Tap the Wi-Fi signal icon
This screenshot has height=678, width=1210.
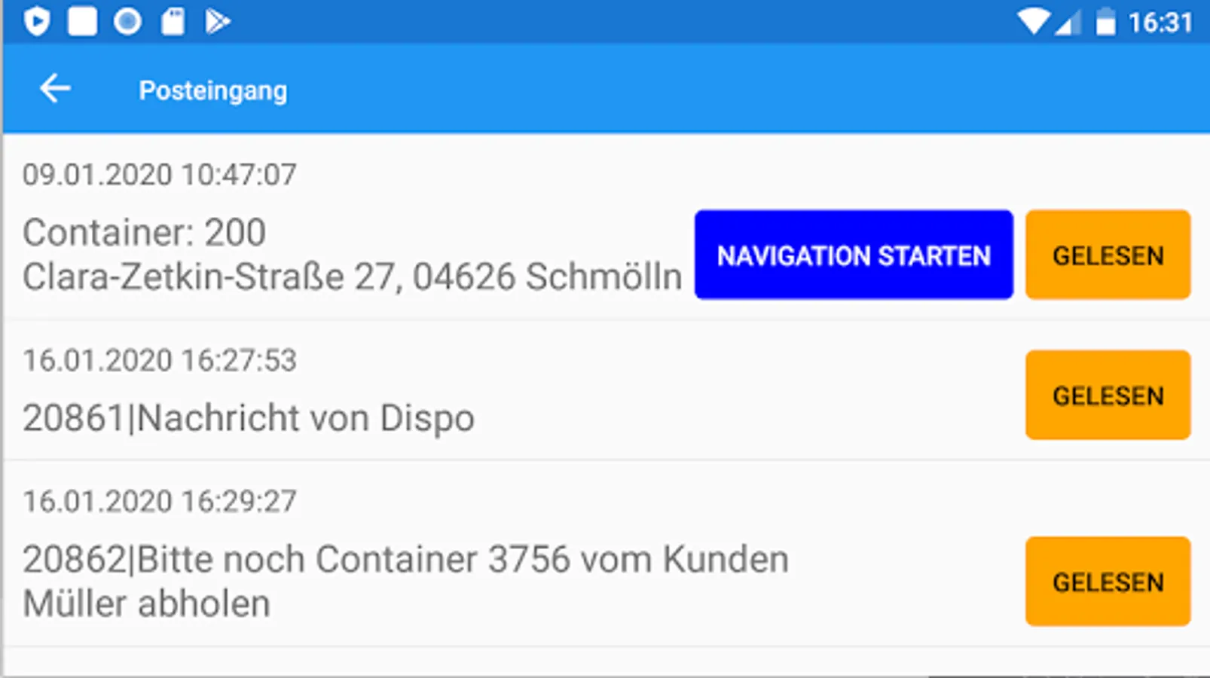1033,21
